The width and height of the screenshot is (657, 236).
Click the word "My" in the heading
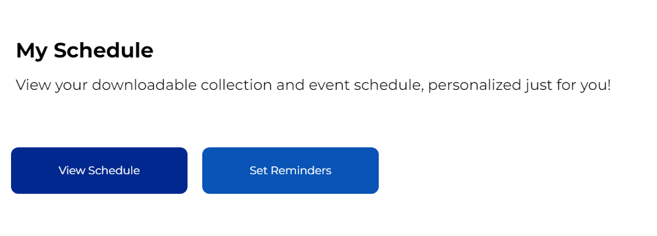32,51
